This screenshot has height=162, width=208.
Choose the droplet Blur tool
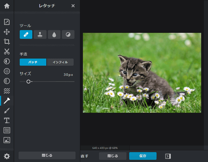(54, 35)
